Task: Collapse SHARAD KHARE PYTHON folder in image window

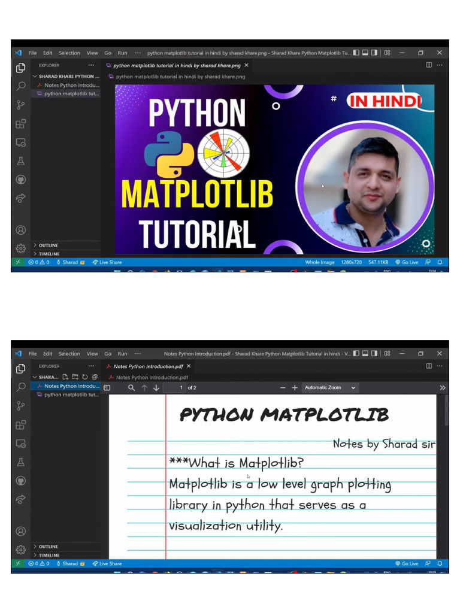Action: pos(66,76)
